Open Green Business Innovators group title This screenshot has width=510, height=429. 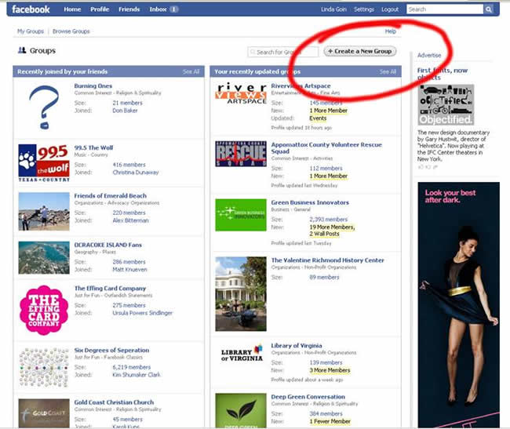310,202
